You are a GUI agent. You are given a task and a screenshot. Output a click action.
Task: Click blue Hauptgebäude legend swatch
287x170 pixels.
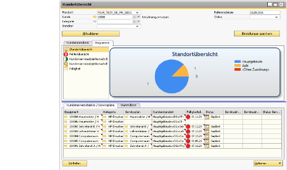pyautogui.click(x=238, y=61)
